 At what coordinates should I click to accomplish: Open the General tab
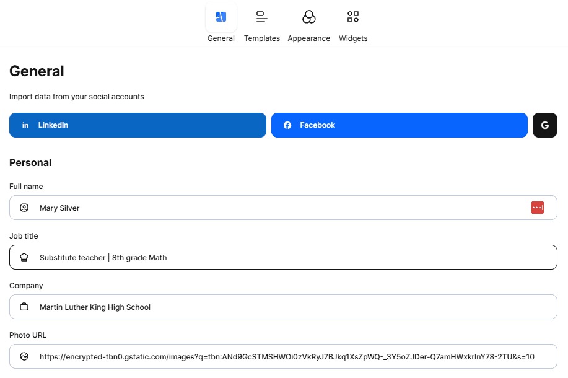click(221, 22)
